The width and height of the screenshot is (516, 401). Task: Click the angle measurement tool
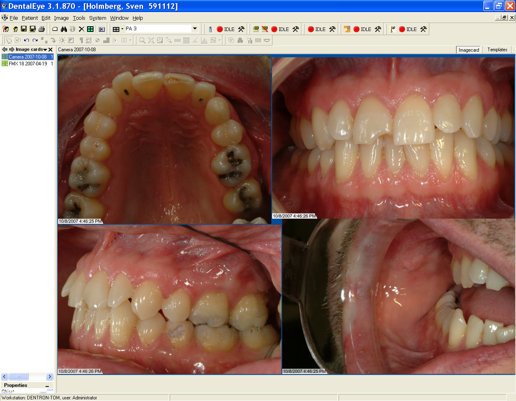pos(195,40)
